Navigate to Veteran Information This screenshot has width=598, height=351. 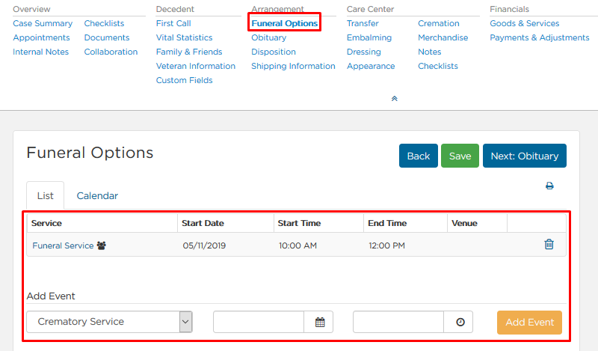[x=196, y=66]
